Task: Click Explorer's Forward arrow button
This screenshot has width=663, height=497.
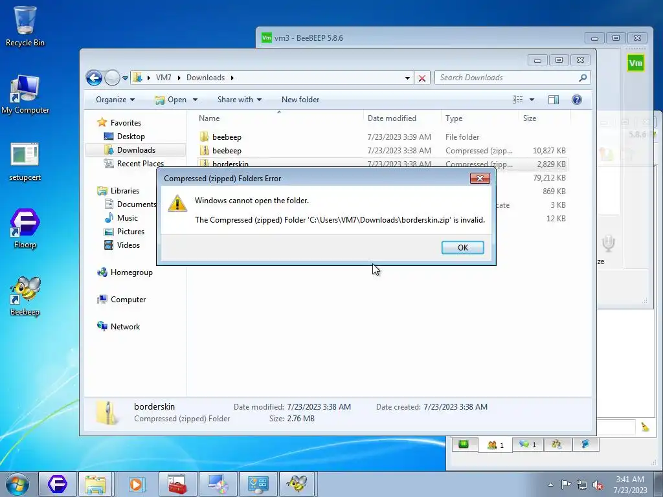Action: pos(112,78)
